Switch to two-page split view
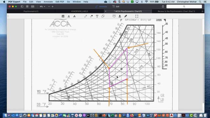 (33, 7)
